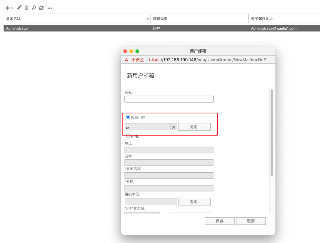Maximize the 用户邮箱 window with green button

coord(137,51)
